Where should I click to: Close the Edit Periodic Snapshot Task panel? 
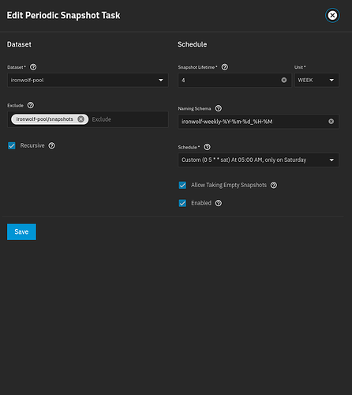[x=332, y=15]
